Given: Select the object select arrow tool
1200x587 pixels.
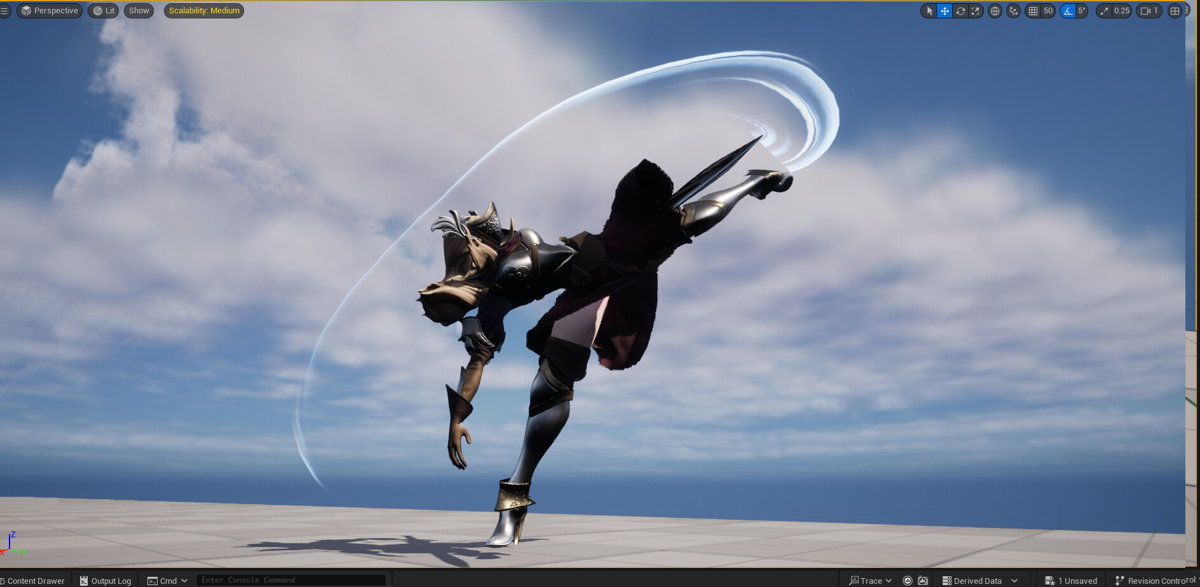Looking at the screenshot, I should 929,11.
